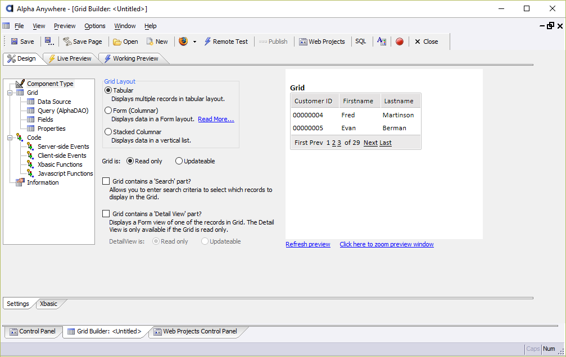Switch to the Xbasic bottom tab
Viewport: 566px width, 357px height.
[x=48, y=304]
